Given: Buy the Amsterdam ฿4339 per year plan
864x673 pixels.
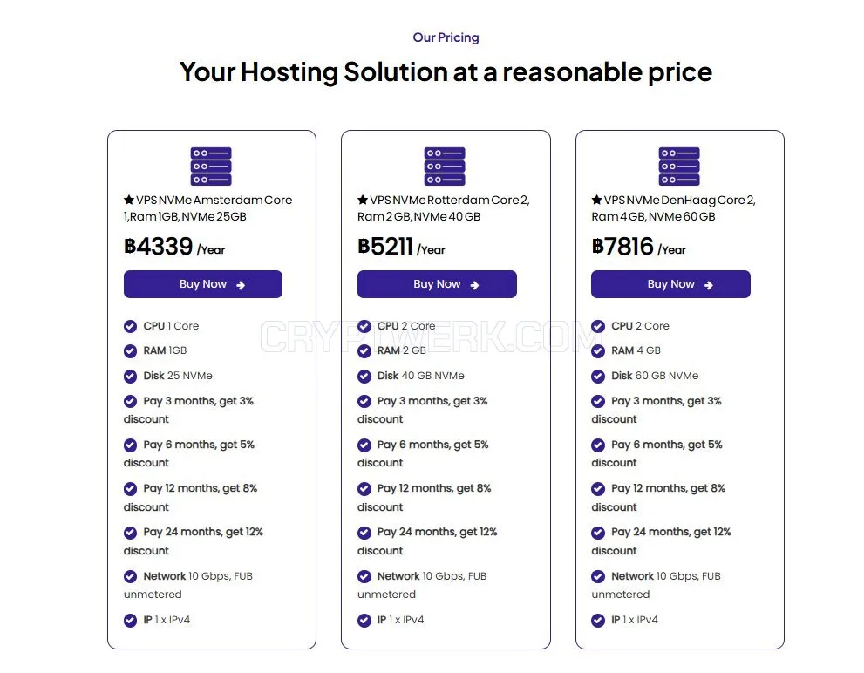Looking at the screenshot, I should pos(203,284).
